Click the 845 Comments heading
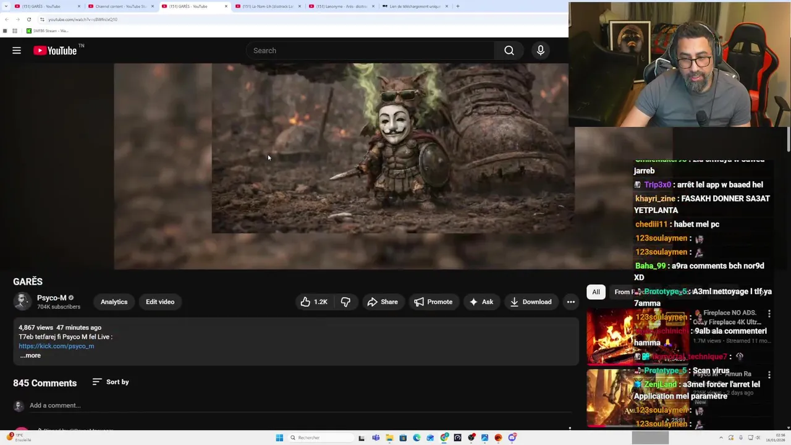Screen dimensions: 791x445 click(x=45, y=383)
